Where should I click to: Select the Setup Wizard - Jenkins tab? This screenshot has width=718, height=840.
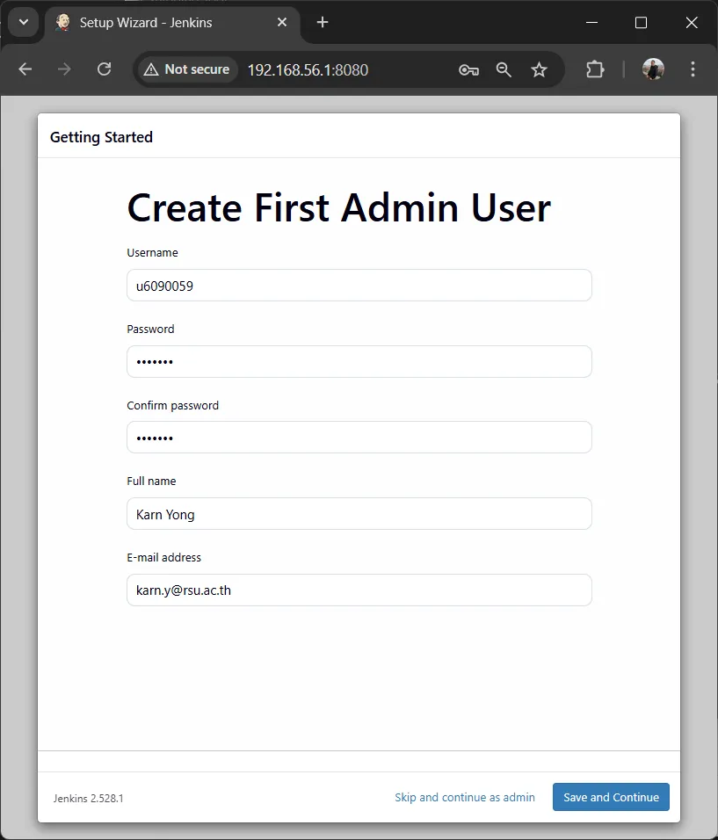(x=158, y=23)
